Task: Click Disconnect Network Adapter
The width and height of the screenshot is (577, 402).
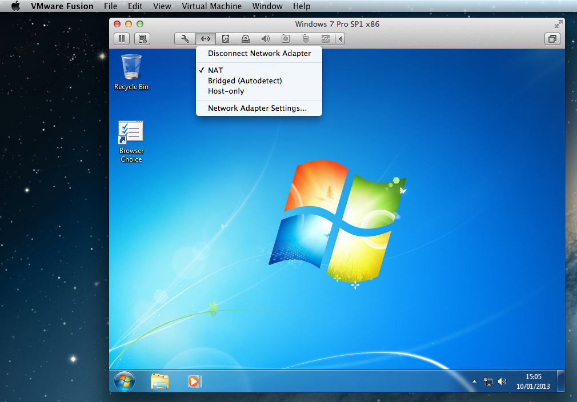Action: pyautogui.click(x=259, y=53)
